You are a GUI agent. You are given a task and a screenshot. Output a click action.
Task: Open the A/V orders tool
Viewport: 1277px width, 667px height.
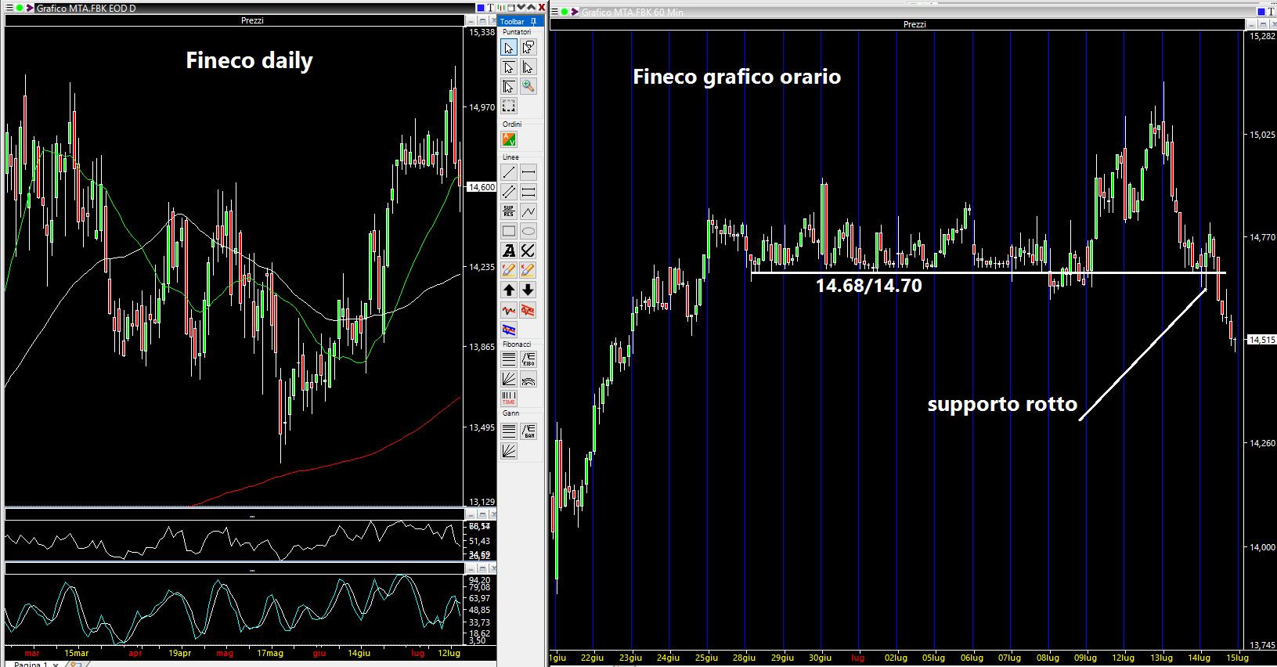509,140
